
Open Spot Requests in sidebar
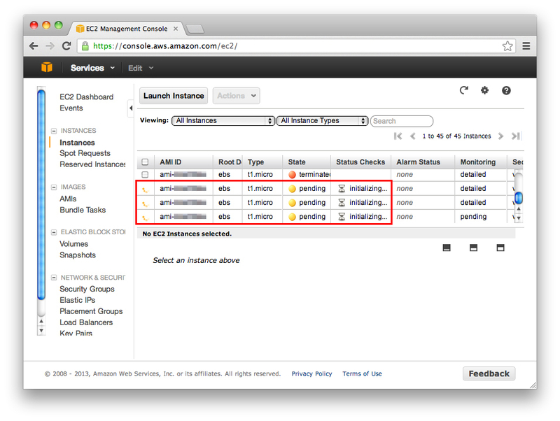click(85, 153)
